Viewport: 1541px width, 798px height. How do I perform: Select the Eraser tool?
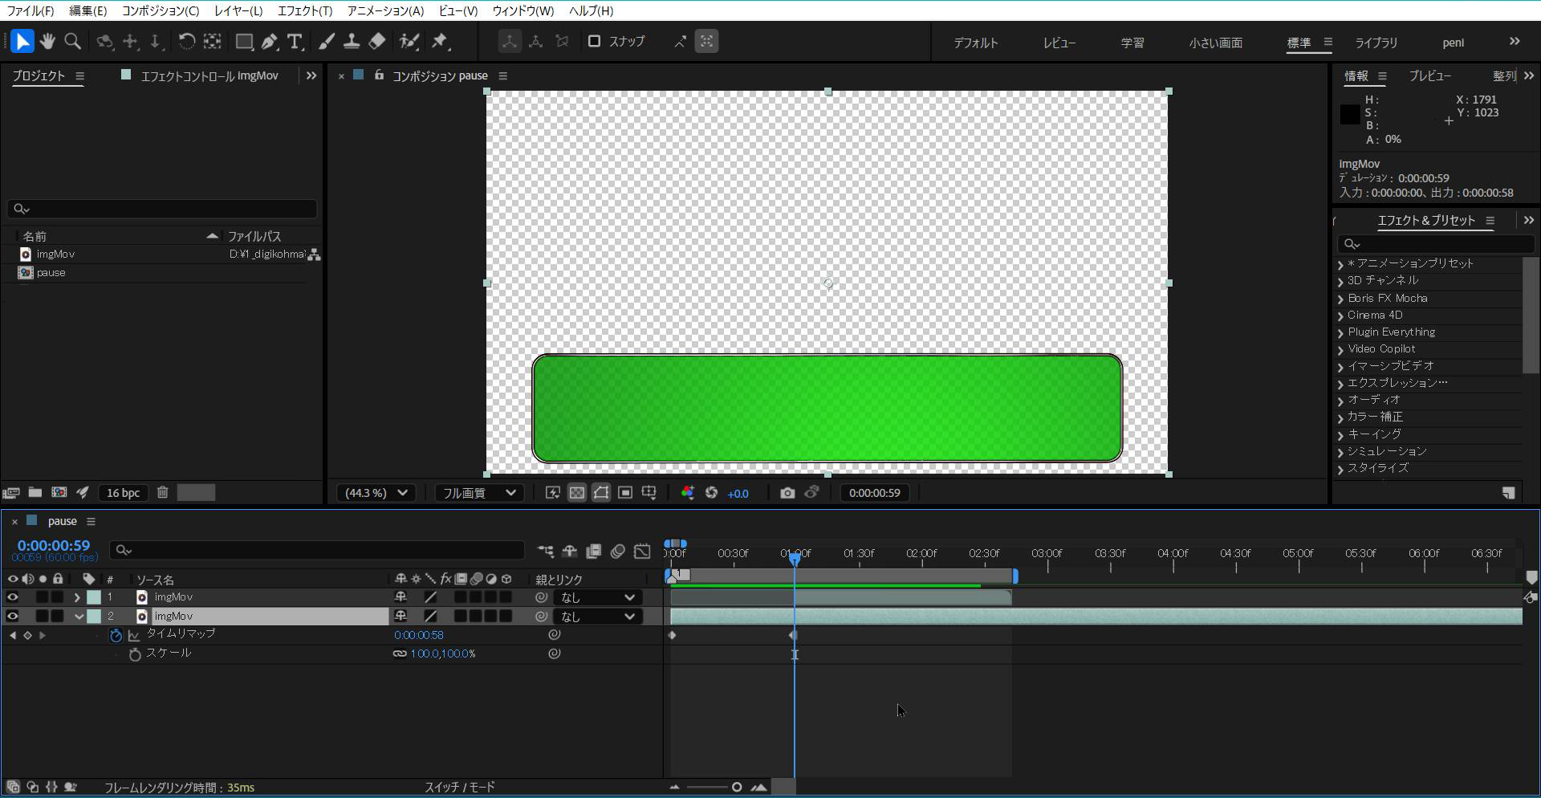(x=377, y=41)
